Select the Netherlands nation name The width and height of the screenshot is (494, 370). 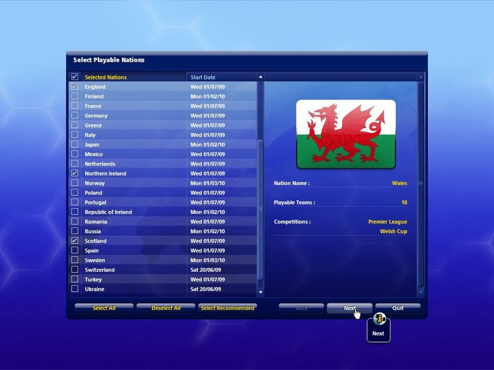click(x=100, y=164)
